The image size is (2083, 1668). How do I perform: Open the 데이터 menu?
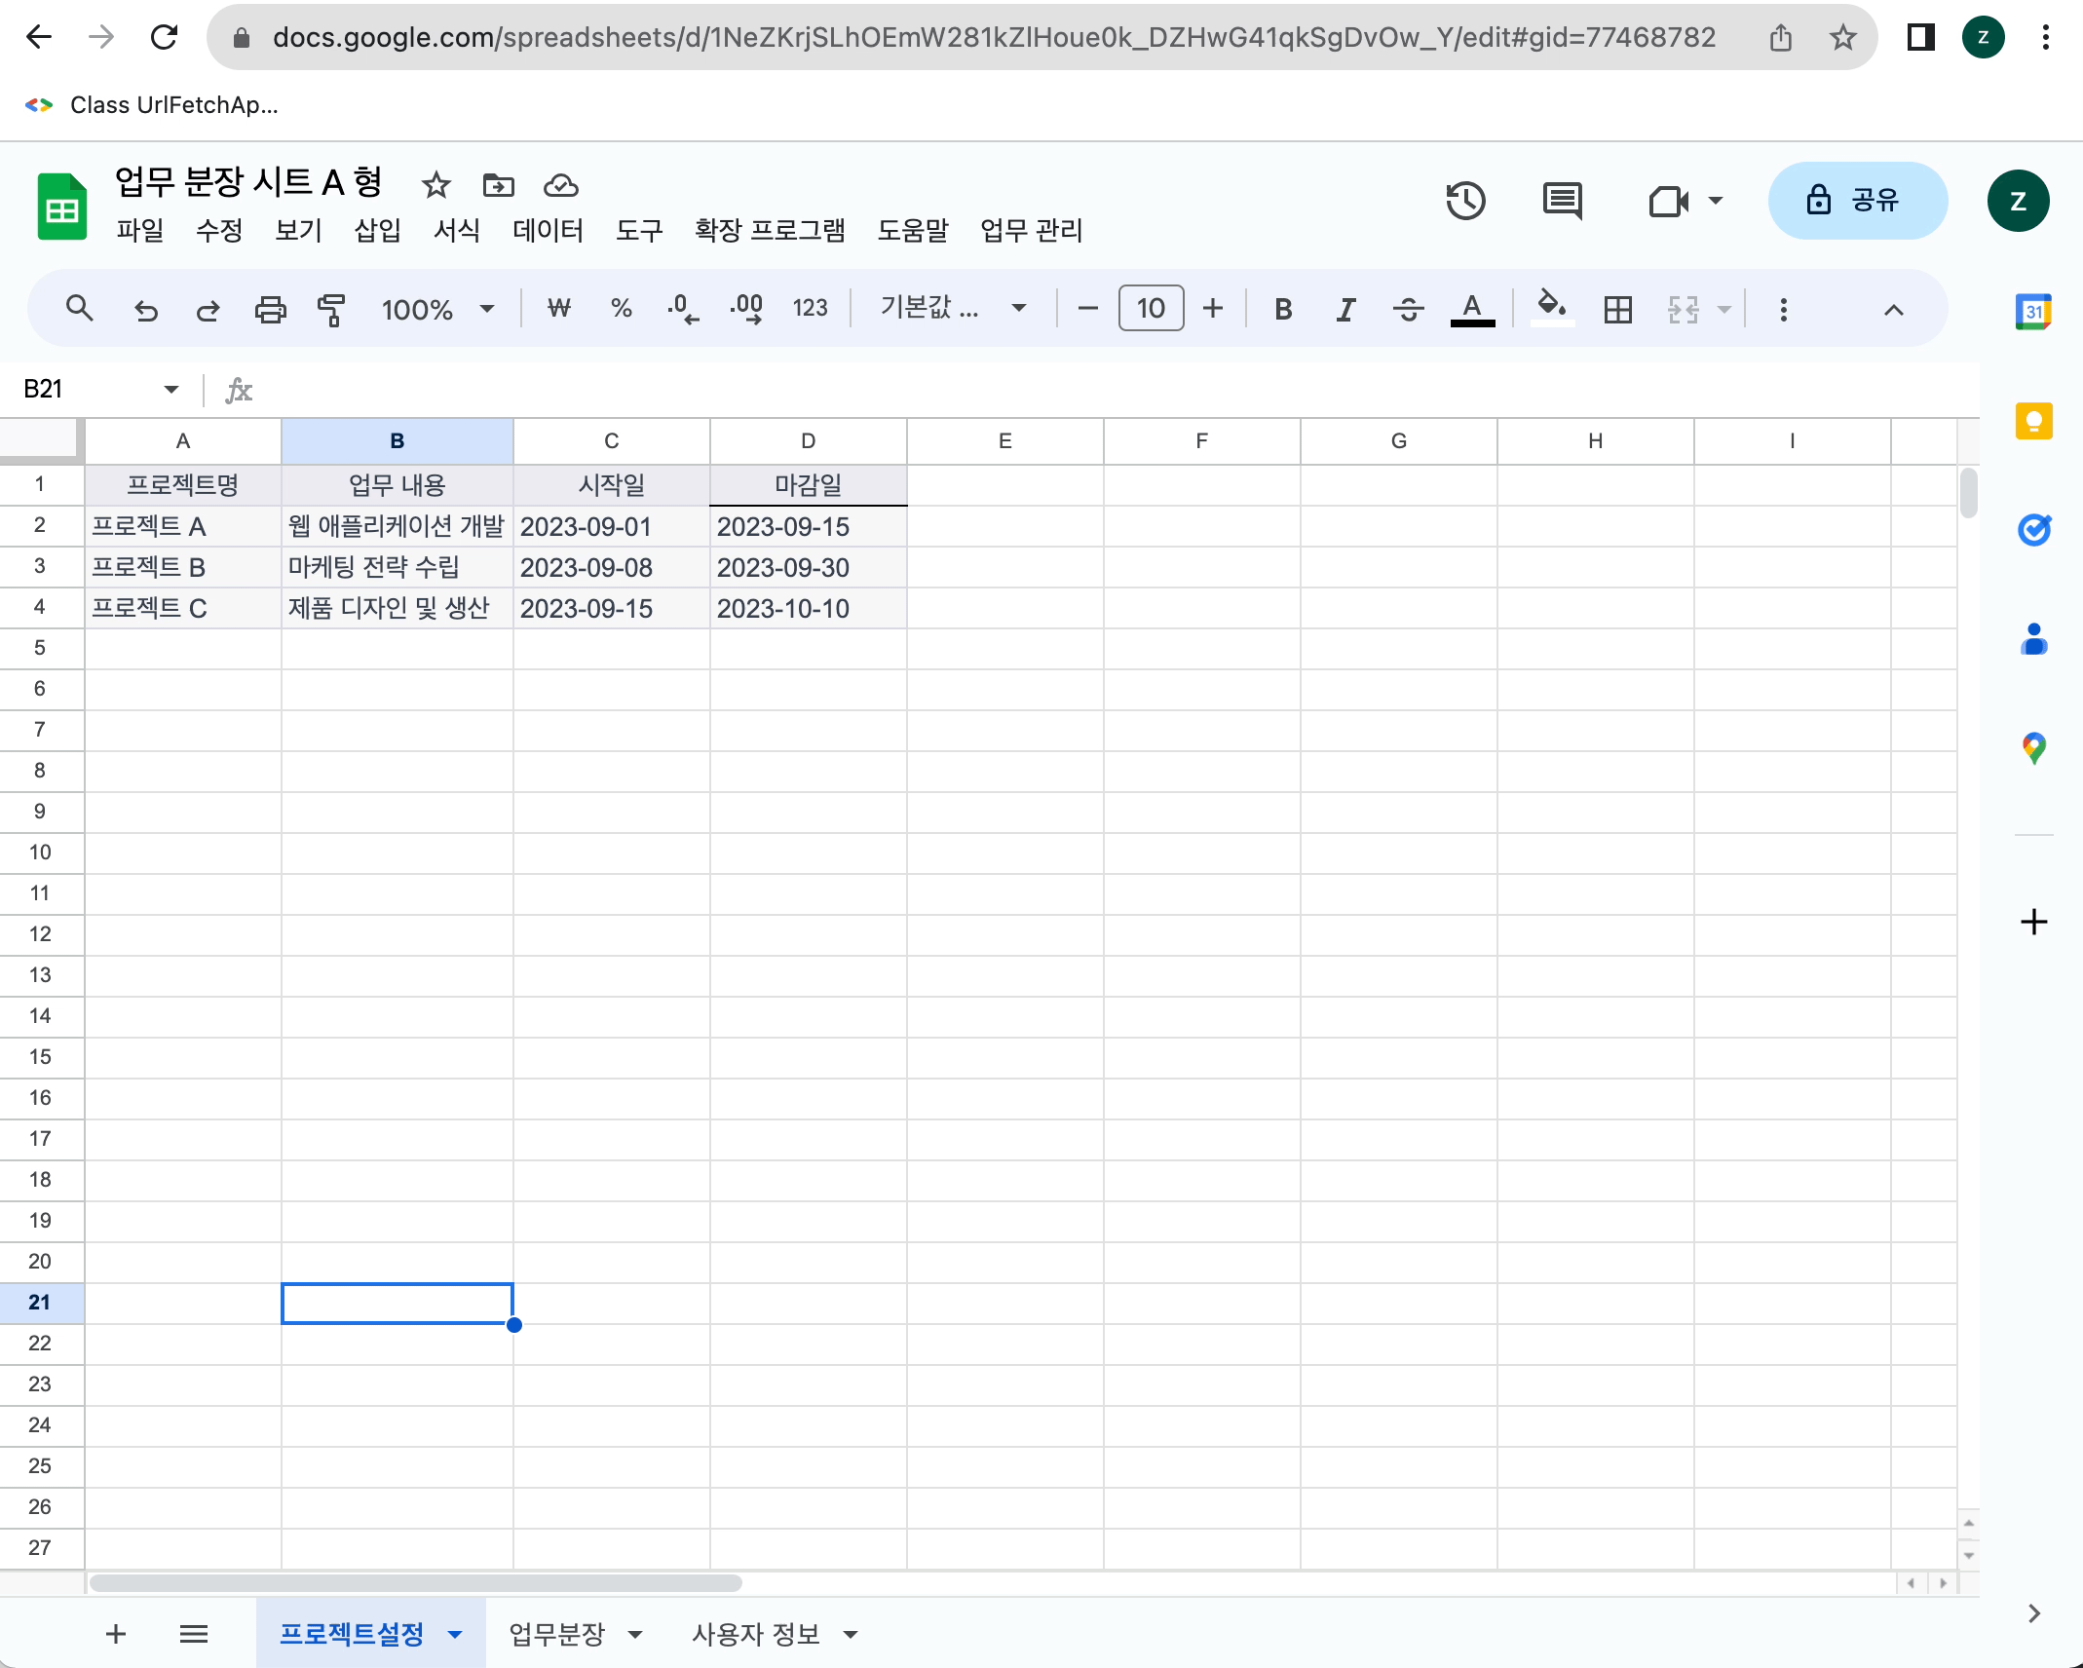tap(548, 230)
